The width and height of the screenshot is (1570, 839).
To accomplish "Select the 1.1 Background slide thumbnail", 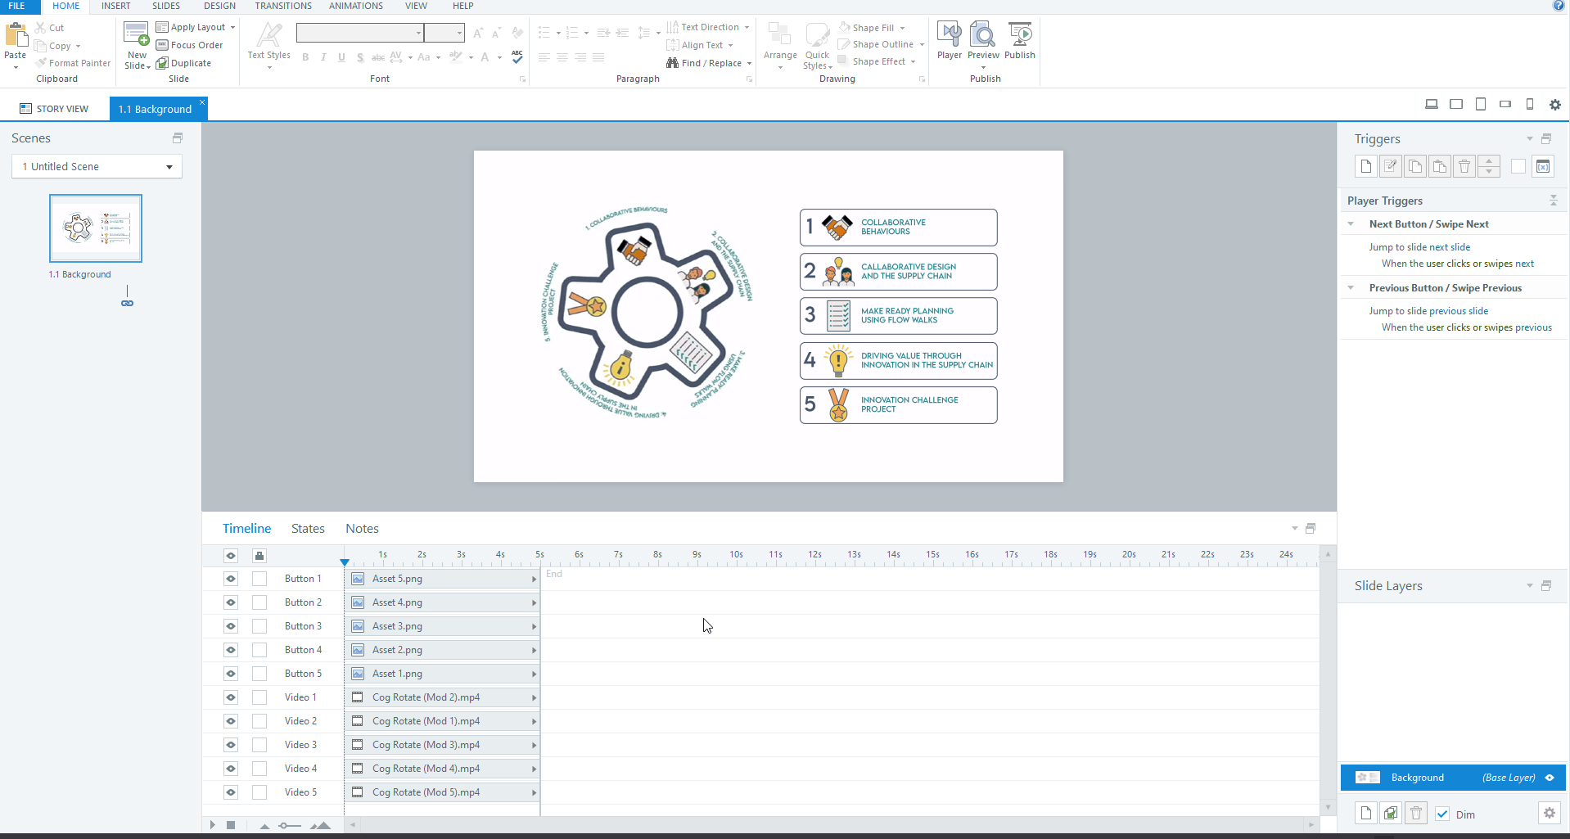I will tap(96, 228).
